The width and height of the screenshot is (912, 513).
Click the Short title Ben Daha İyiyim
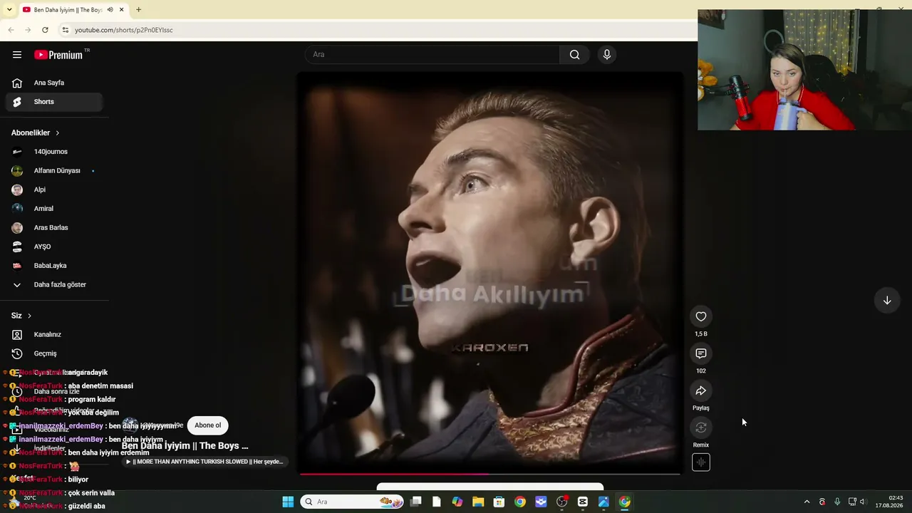pos(185,446)
